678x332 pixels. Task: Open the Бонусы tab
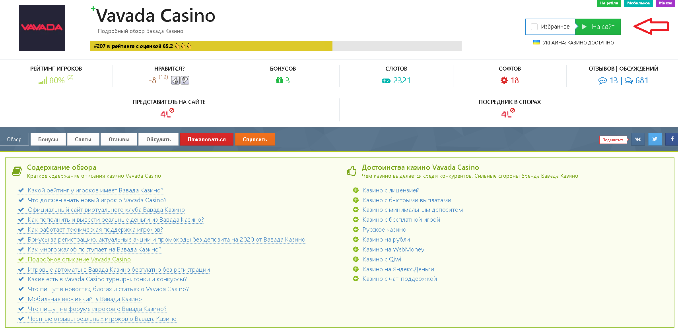[x=48, y=139]
